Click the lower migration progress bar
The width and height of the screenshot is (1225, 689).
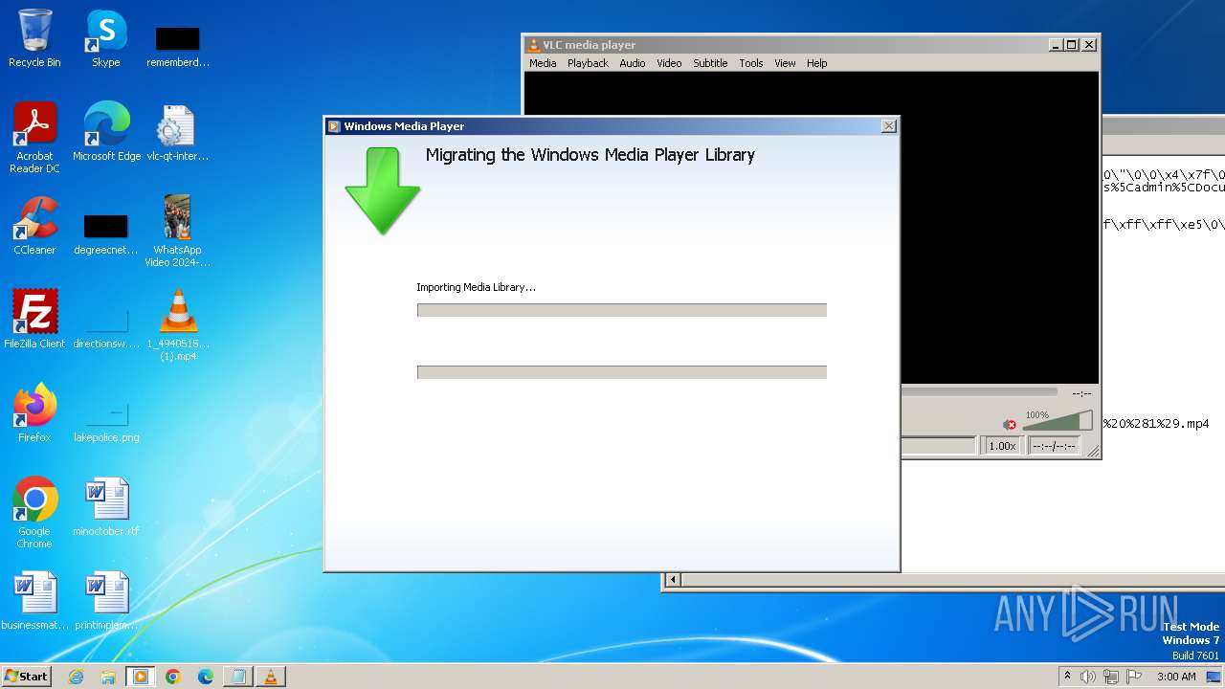[x=622, y=372]
